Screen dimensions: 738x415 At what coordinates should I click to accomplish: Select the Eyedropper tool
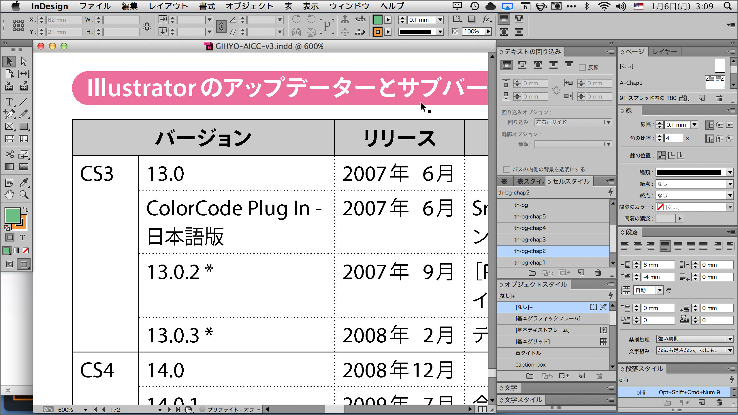pos(24,182)
